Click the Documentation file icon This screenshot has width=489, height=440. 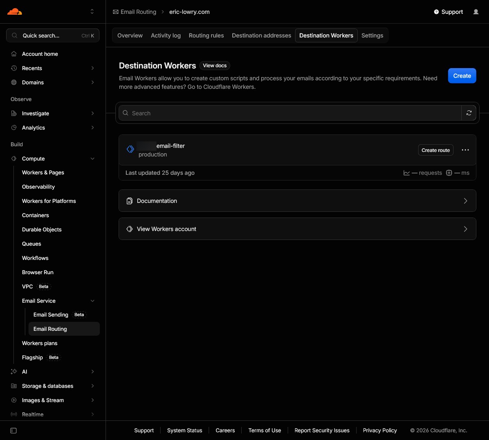pos(130,201)
